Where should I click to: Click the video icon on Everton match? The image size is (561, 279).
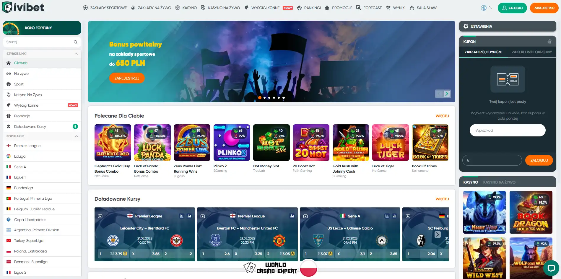point(203,216)
